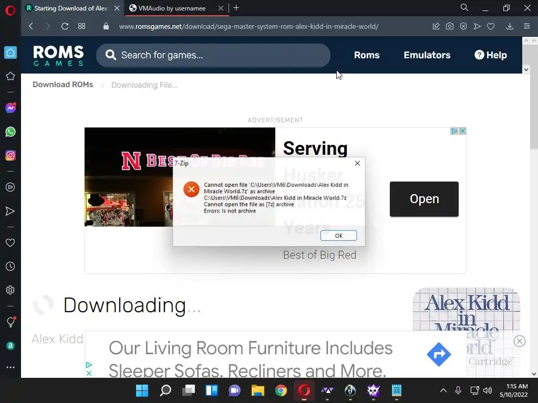Show hidden system tray icons
Image resolution: width=538 pixels, height=403 pixels.
(443, 390)
